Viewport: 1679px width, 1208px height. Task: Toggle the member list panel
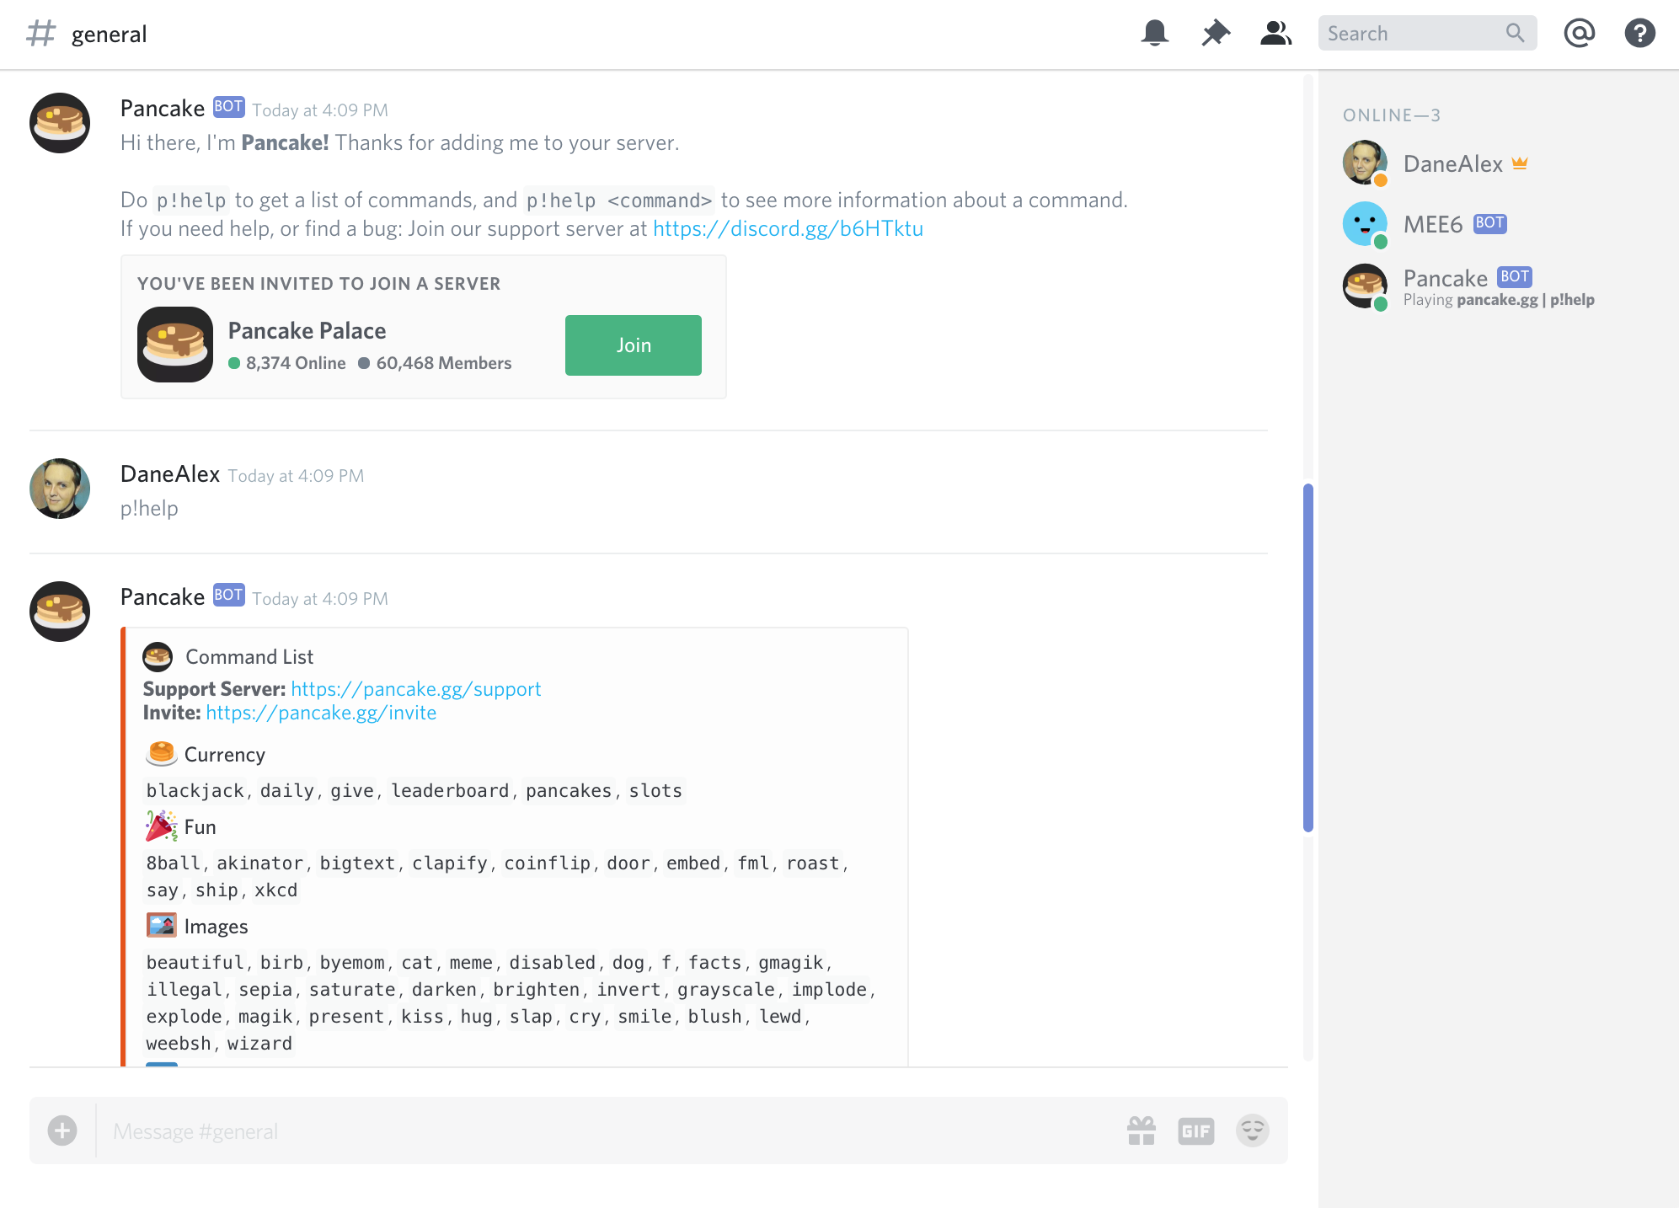coord(1275,34)
